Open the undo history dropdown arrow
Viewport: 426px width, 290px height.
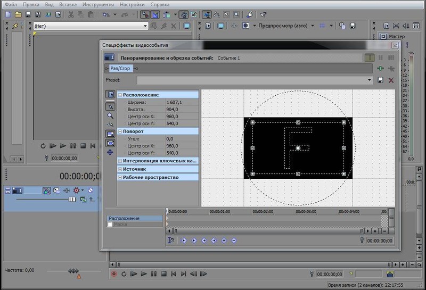(x=115, y=15)
